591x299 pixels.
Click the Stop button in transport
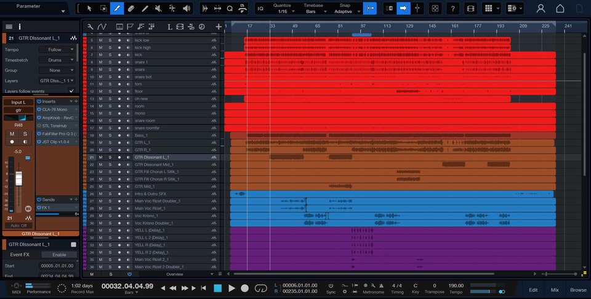(218, 288)
